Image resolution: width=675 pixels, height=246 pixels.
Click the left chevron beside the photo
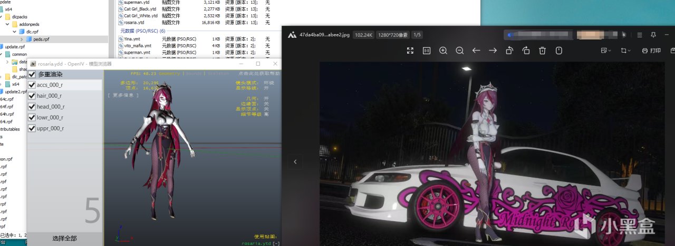(x=295, y=162)
